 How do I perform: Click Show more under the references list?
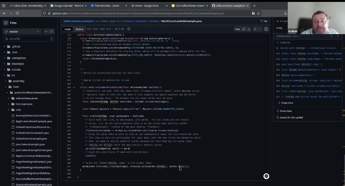coord(286,103)
